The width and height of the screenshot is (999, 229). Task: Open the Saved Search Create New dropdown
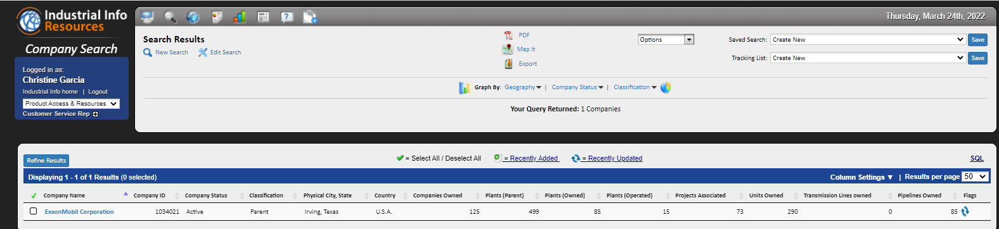pyautogui.click(x=868, y=39)
